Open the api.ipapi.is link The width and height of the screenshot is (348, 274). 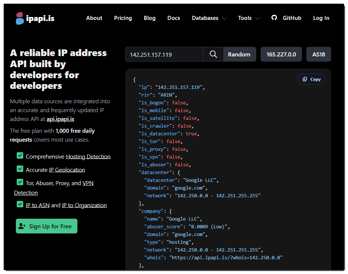60,119
